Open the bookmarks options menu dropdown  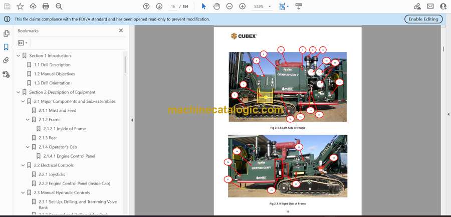(x=23, y=43)
